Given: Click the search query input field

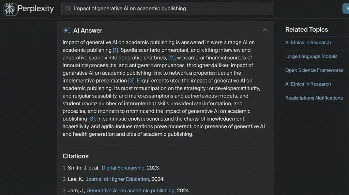Looking at the screenshot, I should (x=170, y=9).
